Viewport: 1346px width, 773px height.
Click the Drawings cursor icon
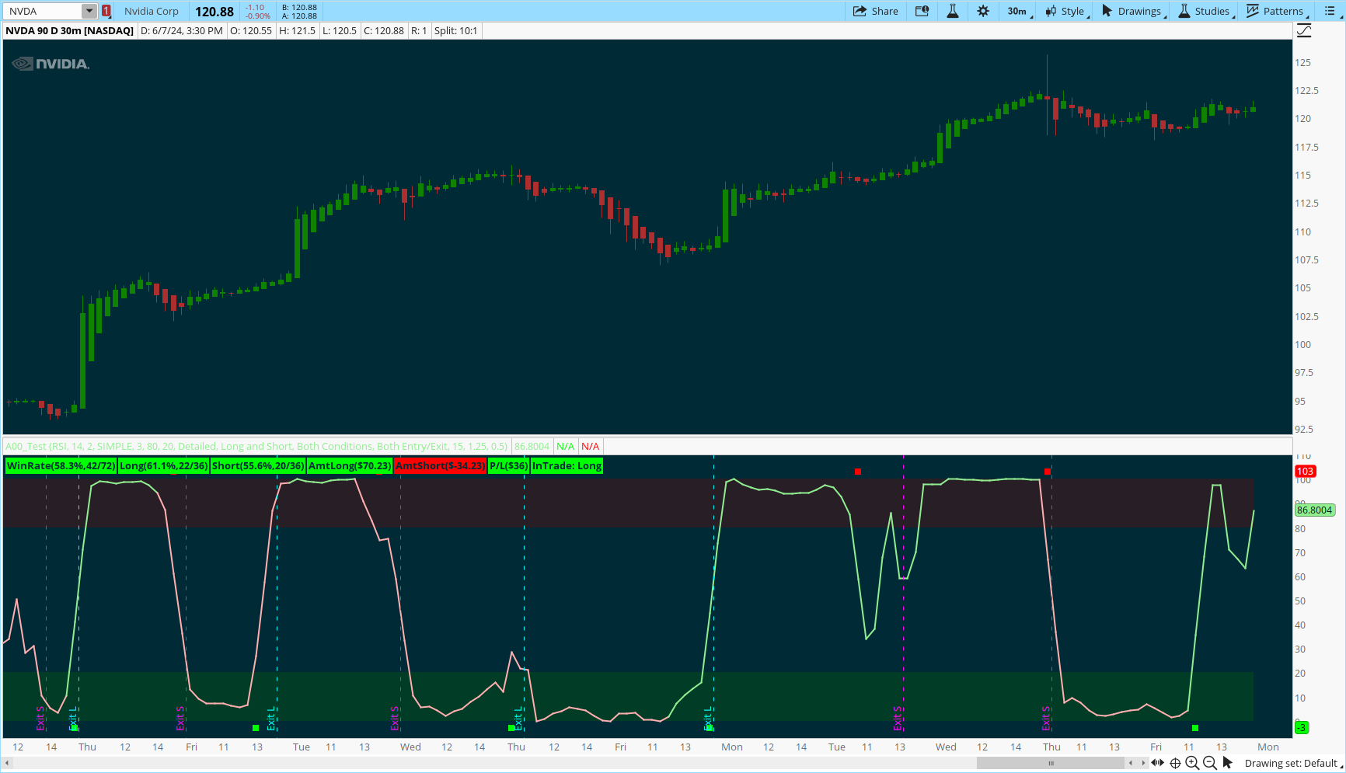click(x=1107, y=11)
